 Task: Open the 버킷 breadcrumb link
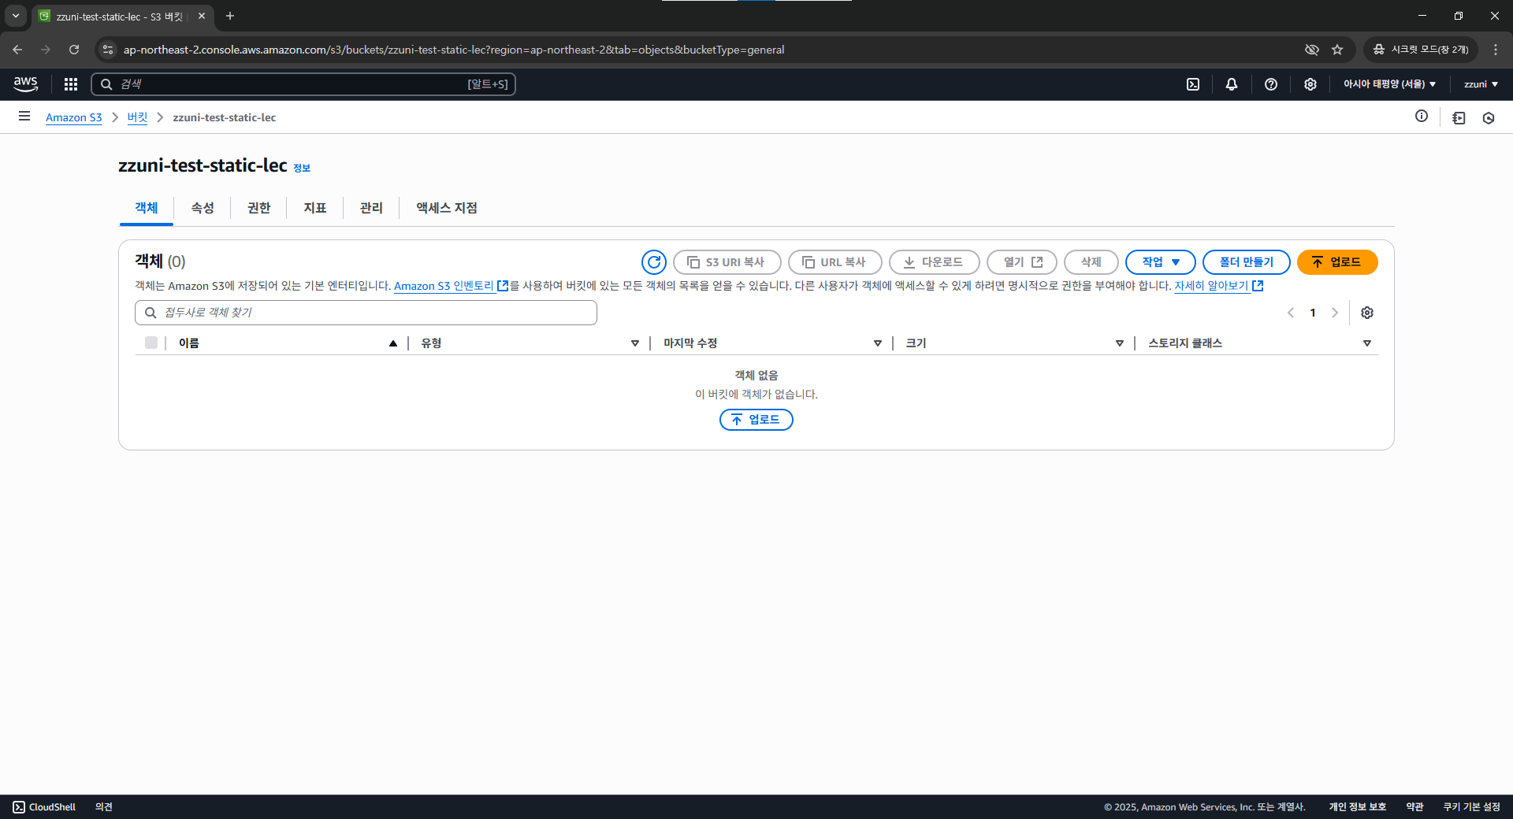pos(137,117)
